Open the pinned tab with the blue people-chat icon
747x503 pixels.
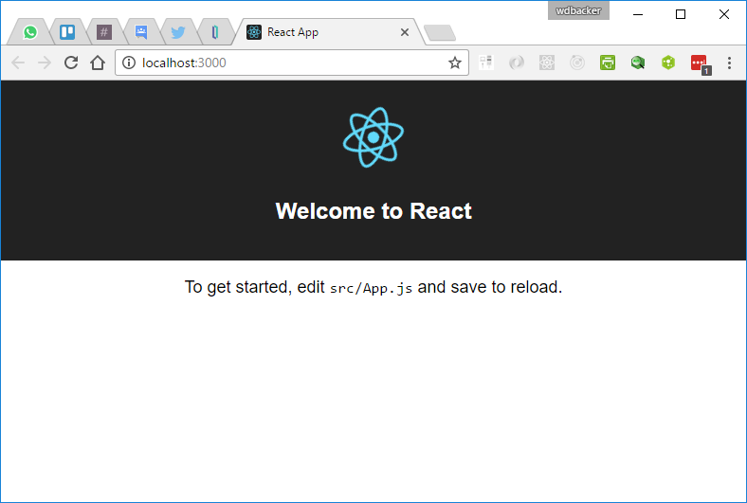click(x=141, y=32)
